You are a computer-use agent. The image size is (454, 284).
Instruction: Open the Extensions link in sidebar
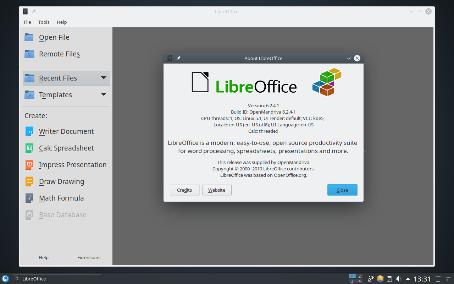(89, 257)
